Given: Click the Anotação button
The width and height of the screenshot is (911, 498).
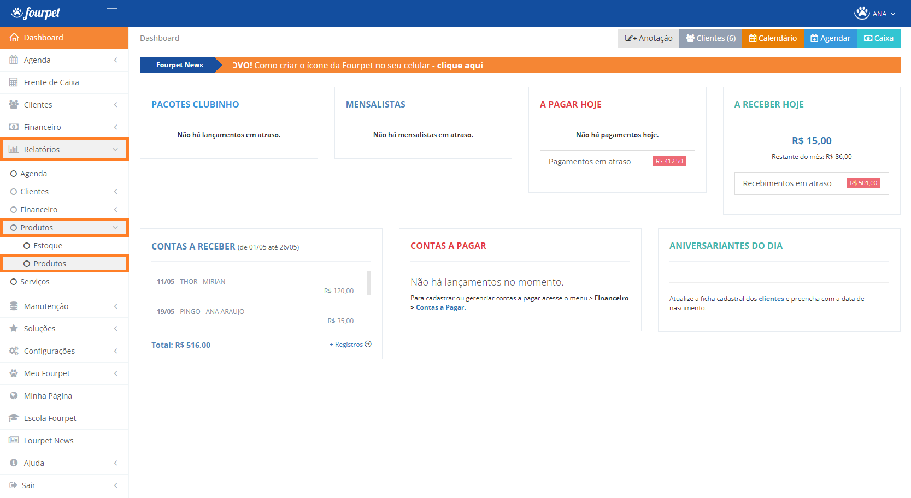Looking at the screenshot, I should (649, 38).
